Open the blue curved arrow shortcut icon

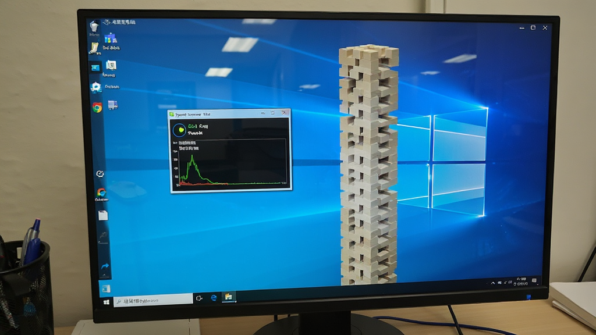pyautogui.click(x=105, y=266)
